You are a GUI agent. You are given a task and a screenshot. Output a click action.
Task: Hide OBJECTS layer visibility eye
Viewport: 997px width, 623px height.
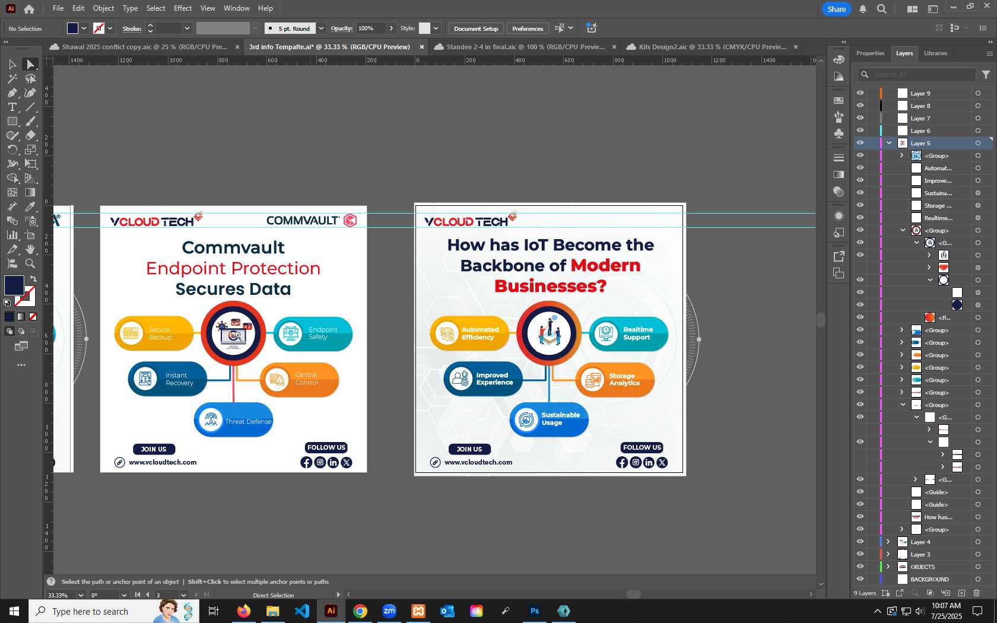coord(860,567)
